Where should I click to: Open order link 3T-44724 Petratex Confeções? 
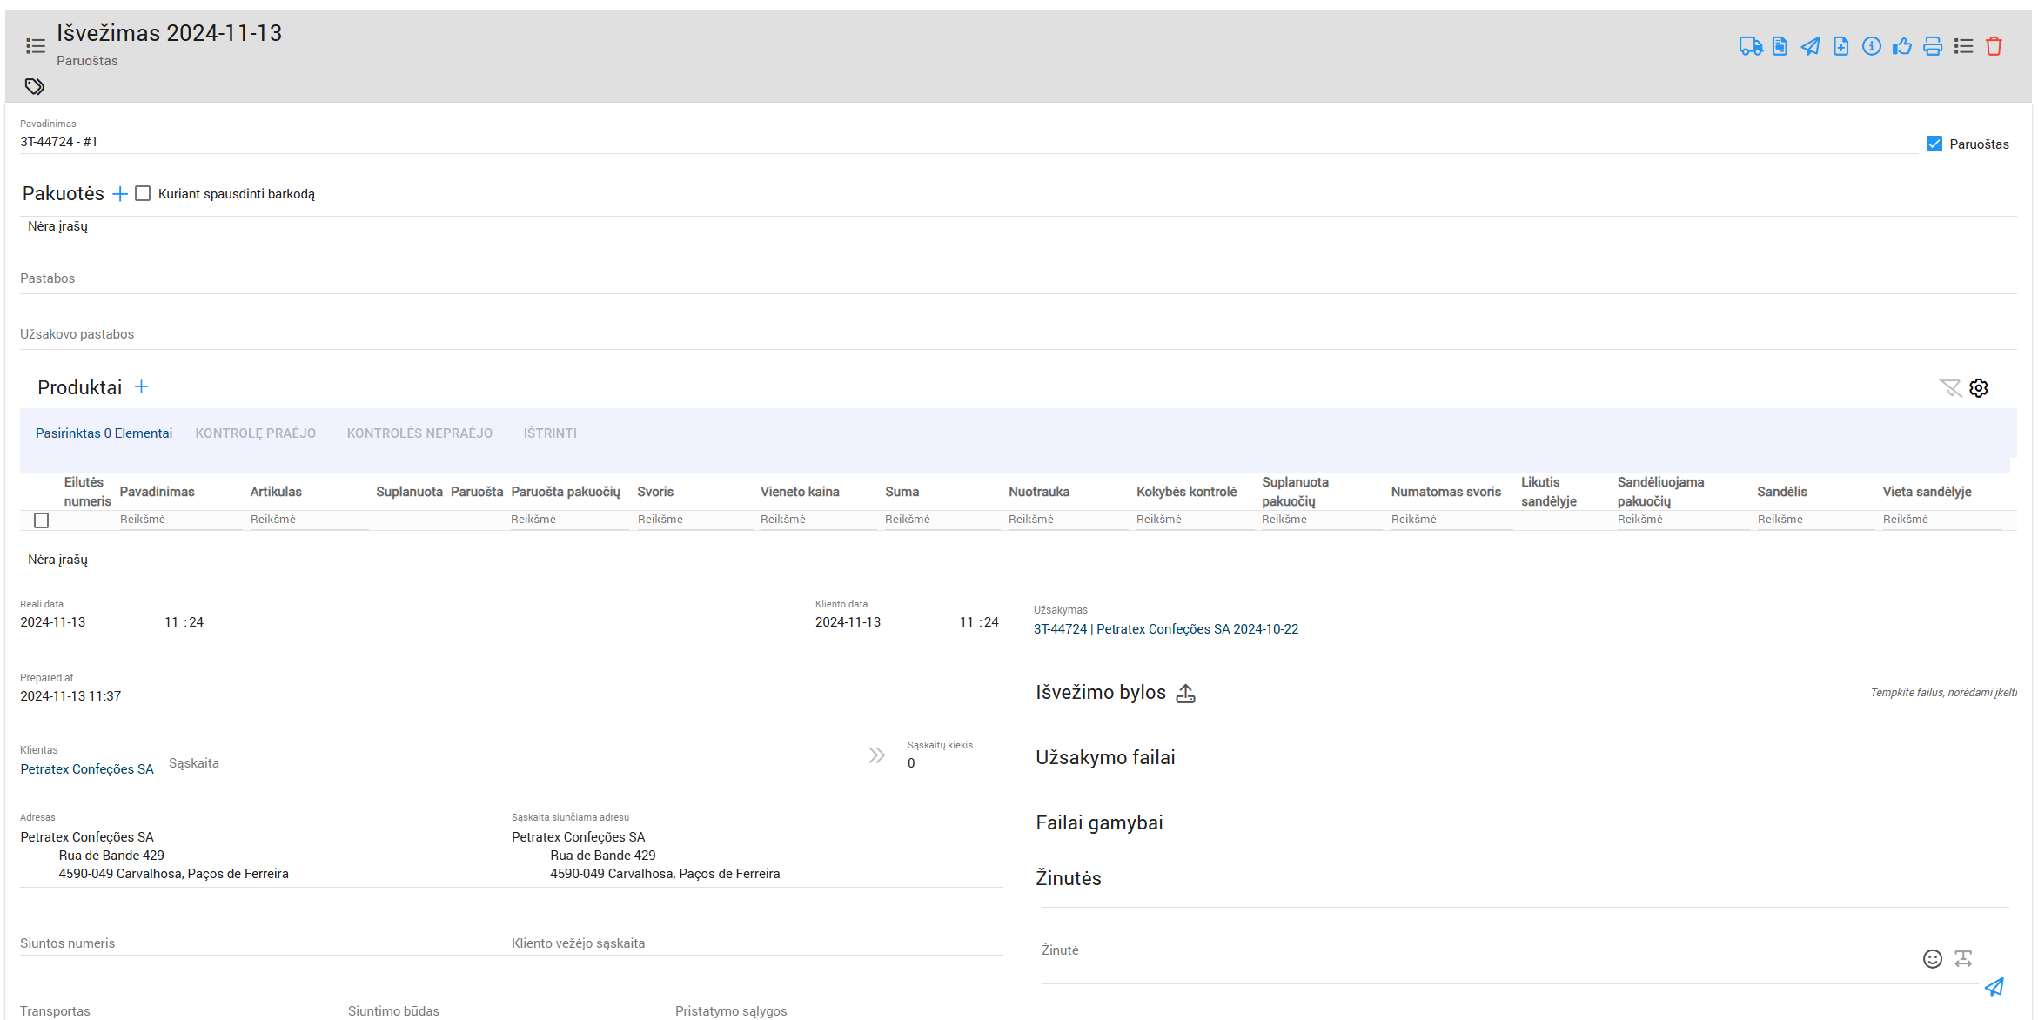1165,629
